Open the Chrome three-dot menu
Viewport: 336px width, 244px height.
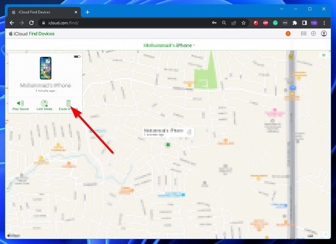click(x=324, y=23)
